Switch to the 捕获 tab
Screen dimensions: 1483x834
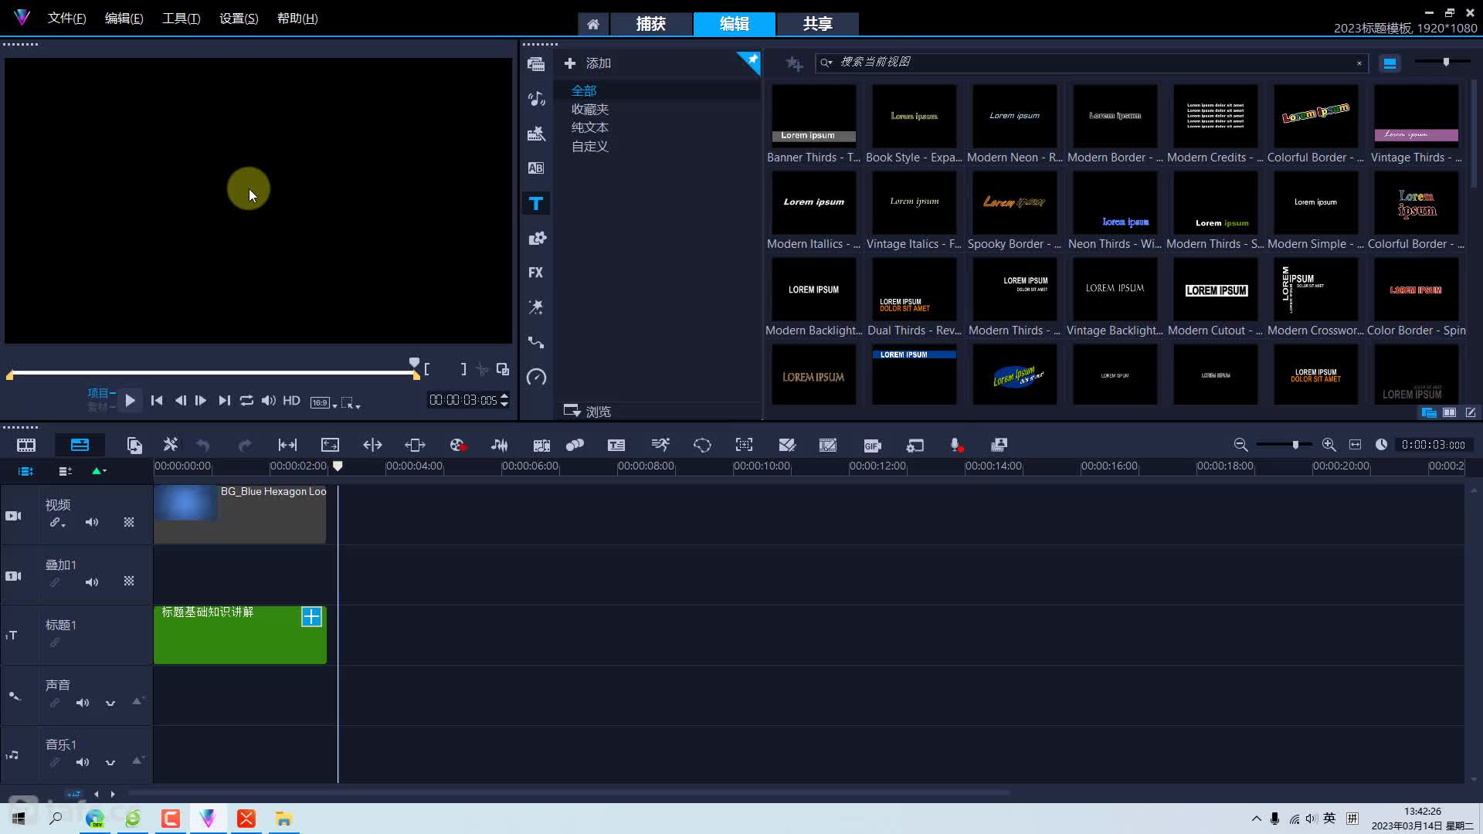point(651,24)
